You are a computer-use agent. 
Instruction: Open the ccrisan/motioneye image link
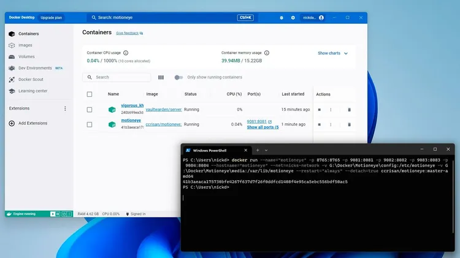click(x=163, y=124)
